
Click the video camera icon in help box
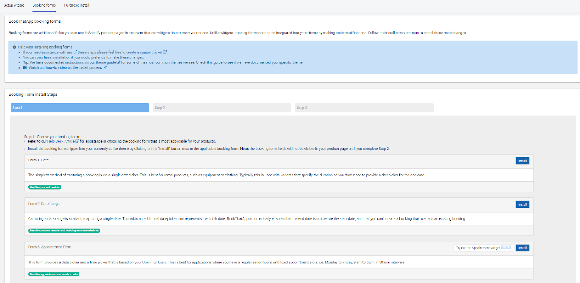click(x=25, y=67)
